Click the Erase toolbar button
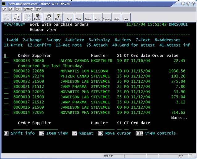The height and width of the screenshot is (159, 197). pyautogui.click(x=88, y=17)
